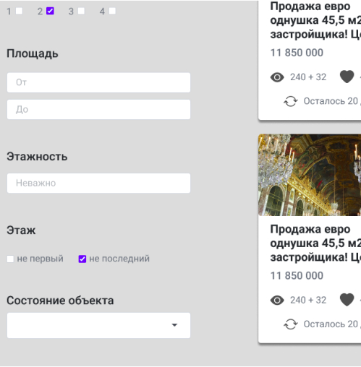The width and height of the screenshot is (361, 367).
Task: Open the chandelier hall listing photo
Action: point(310,175)
